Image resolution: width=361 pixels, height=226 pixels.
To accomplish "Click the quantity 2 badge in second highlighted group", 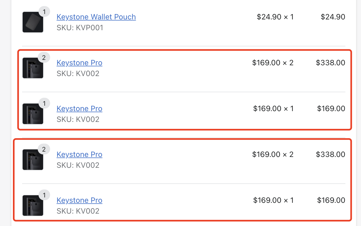I will [x=44, y=149].
